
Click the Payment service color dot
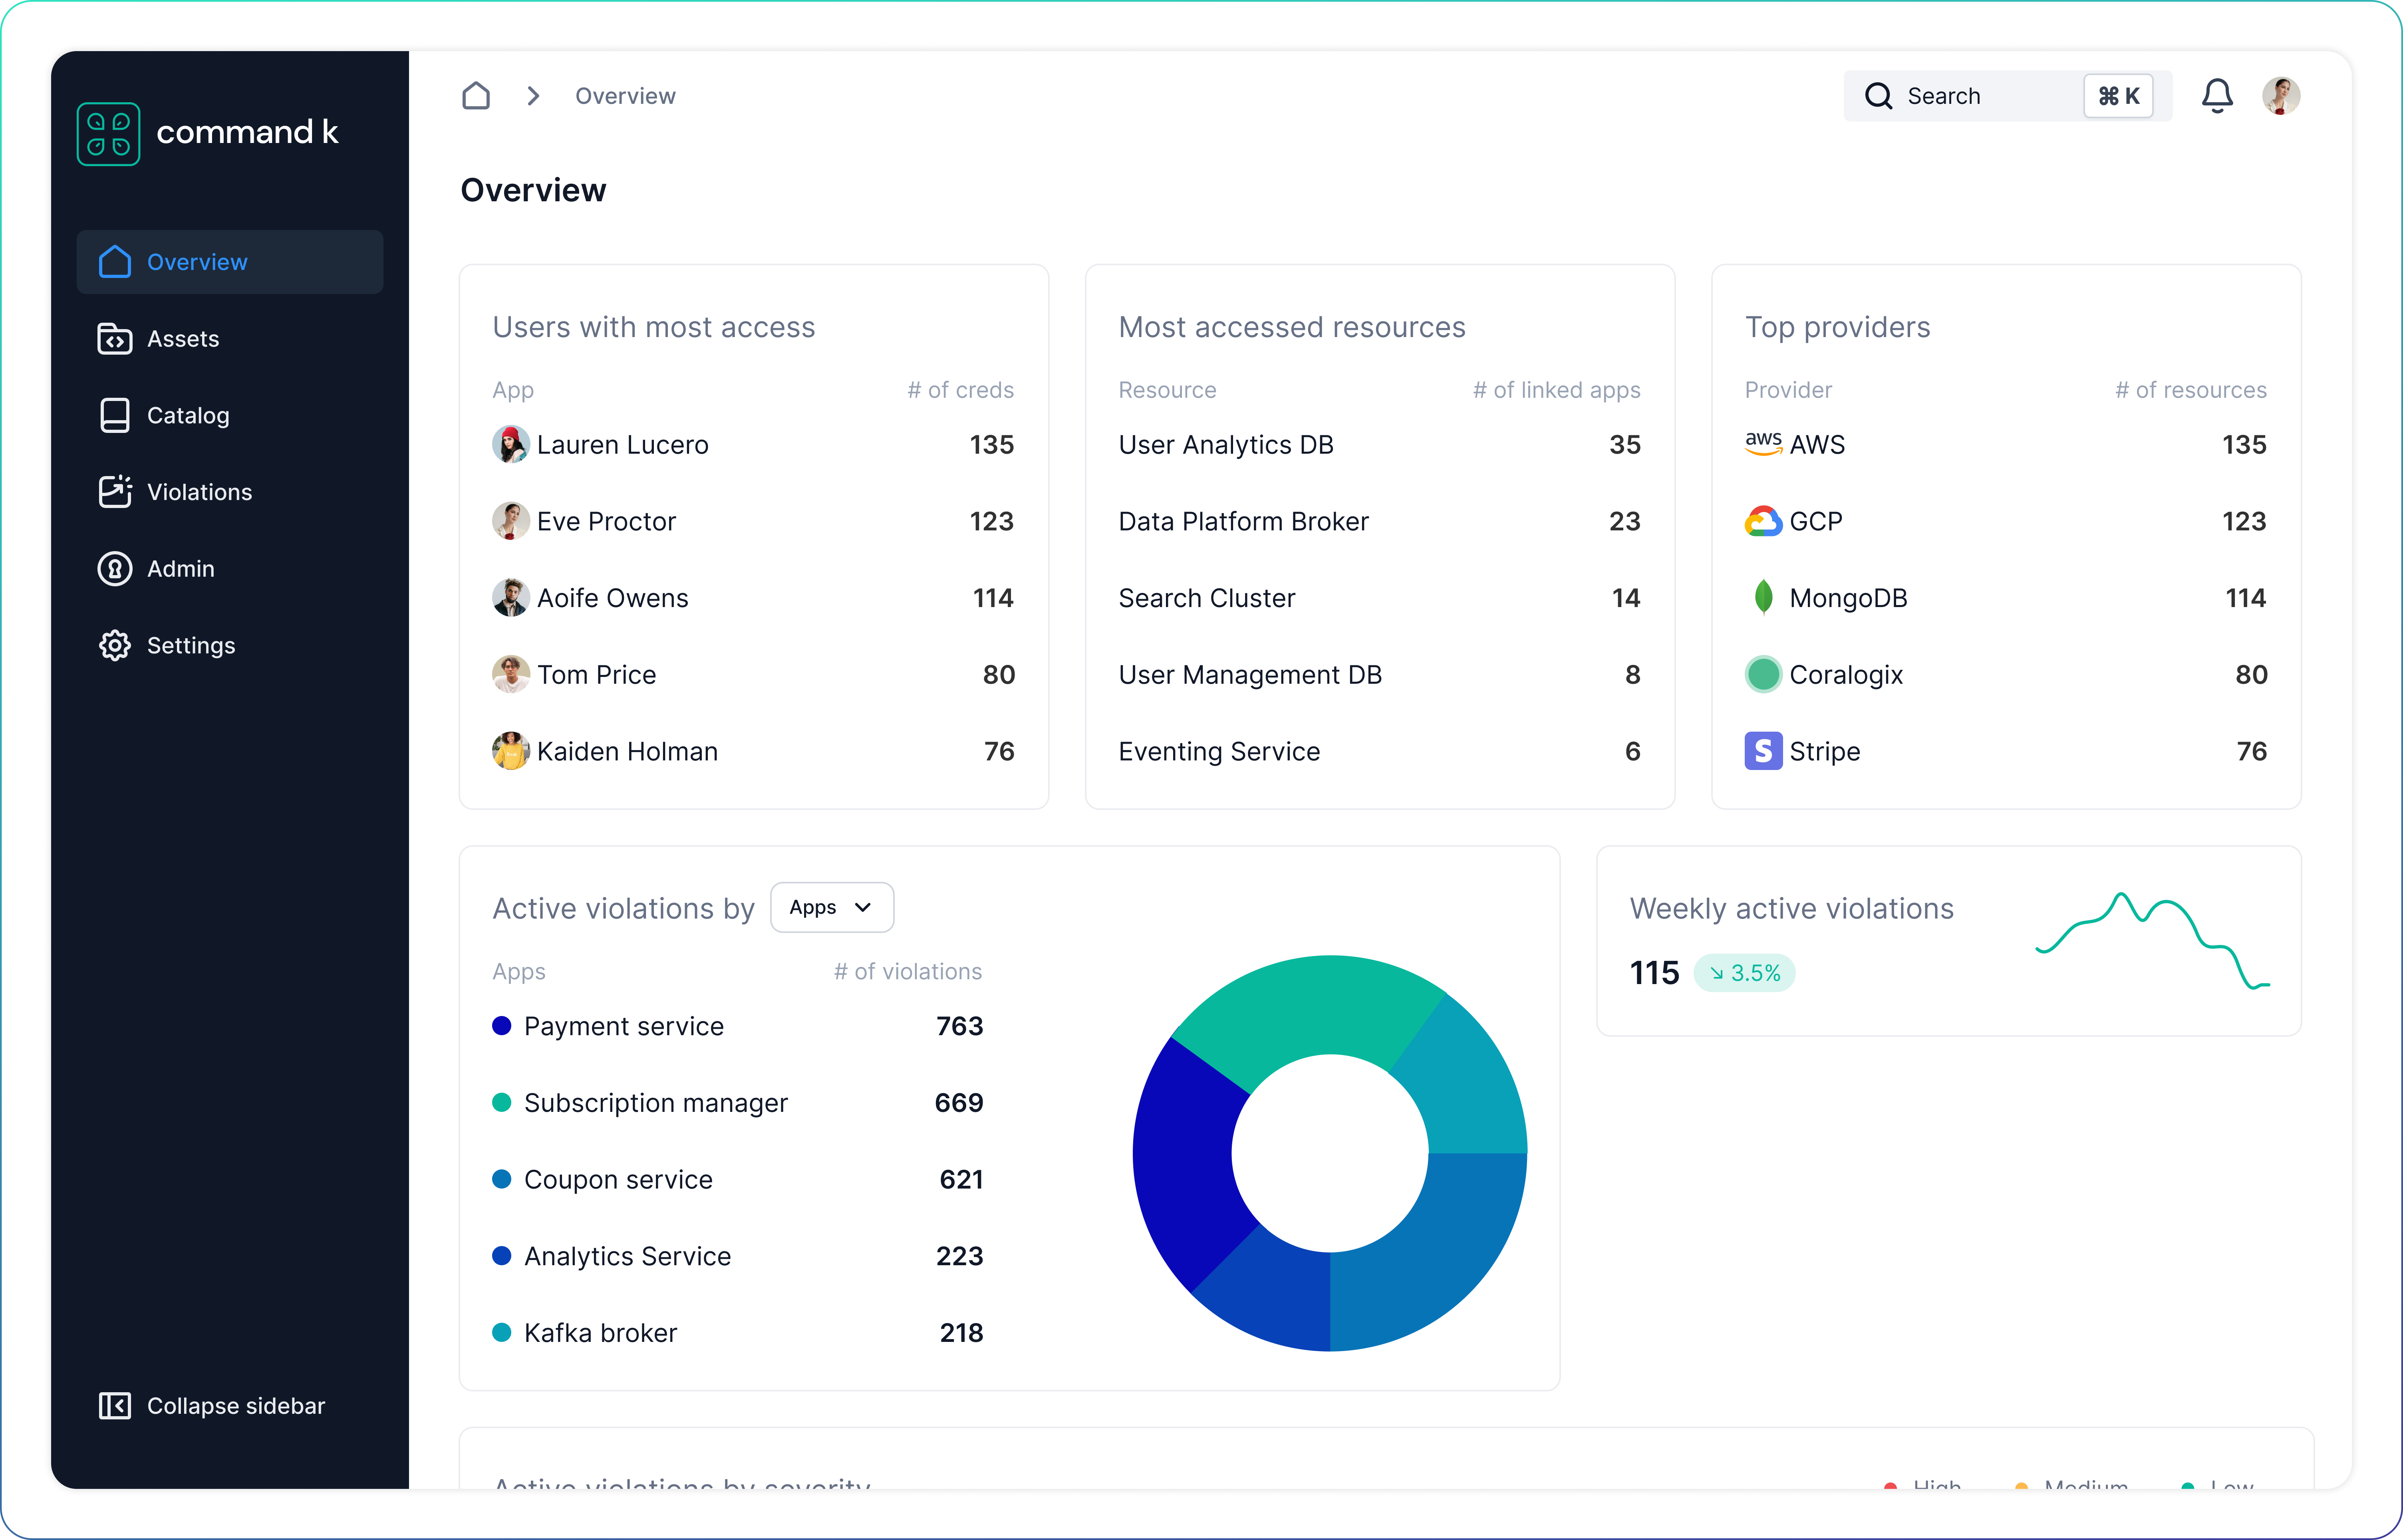click(502, 1026)
